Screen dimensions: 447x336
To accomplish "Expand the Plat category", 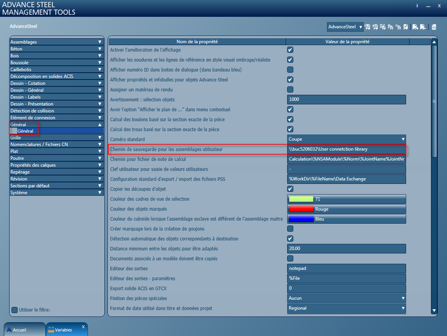I will click(x=57, y=151).
